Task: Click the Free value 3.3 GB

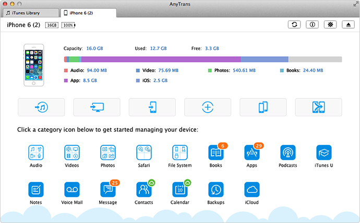Action: click(212, 48)
